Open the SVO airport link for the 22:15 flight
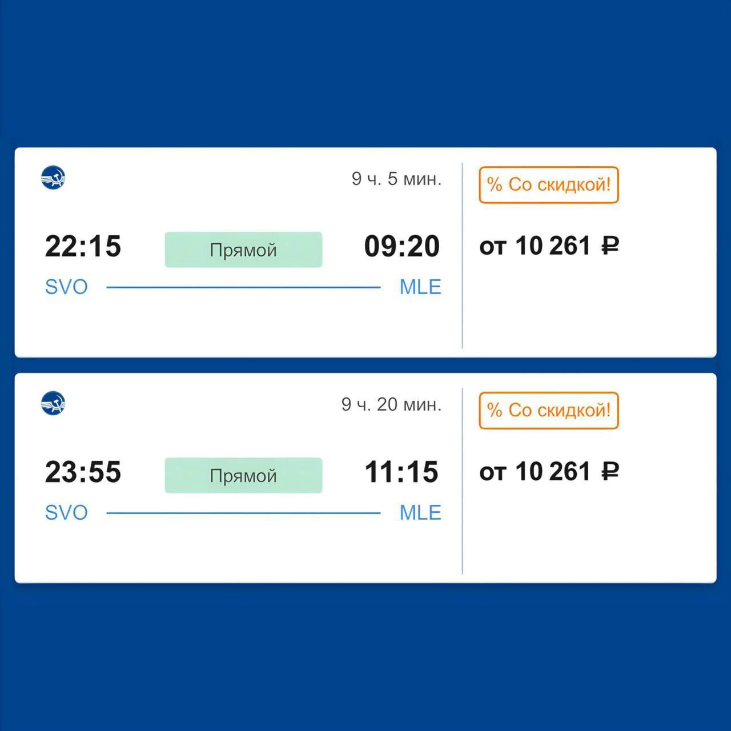This screenshot has height=731, width=731. tap(66, 287)
